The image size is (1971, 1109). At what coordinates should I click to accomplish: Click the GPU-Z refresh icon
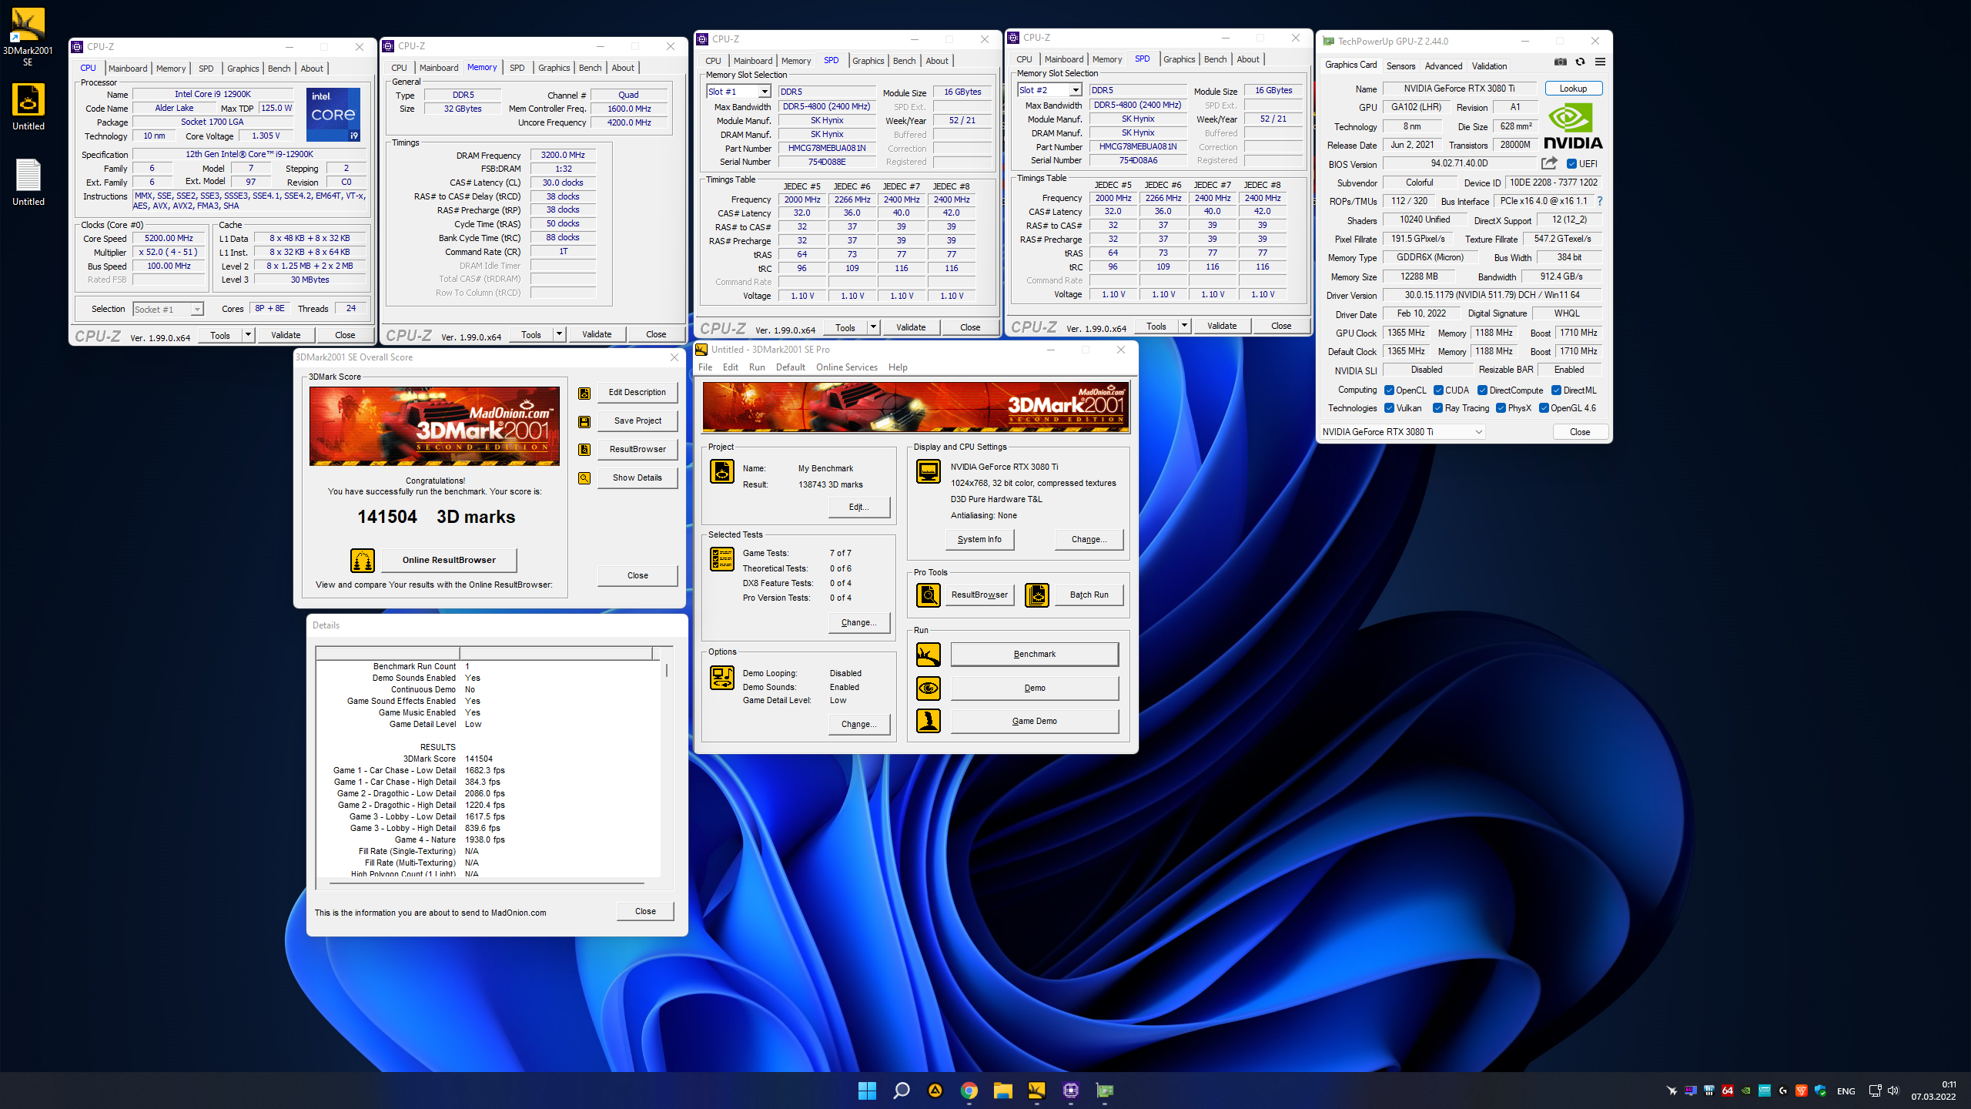(x=1580, y=62)
